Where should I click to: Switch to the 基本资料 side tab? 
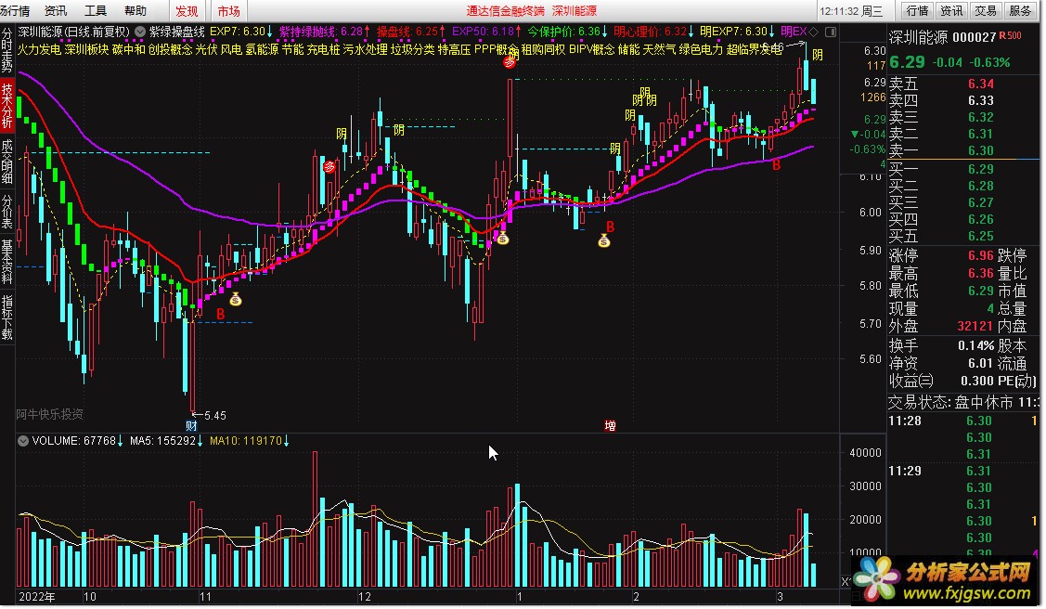coord(6,262)
